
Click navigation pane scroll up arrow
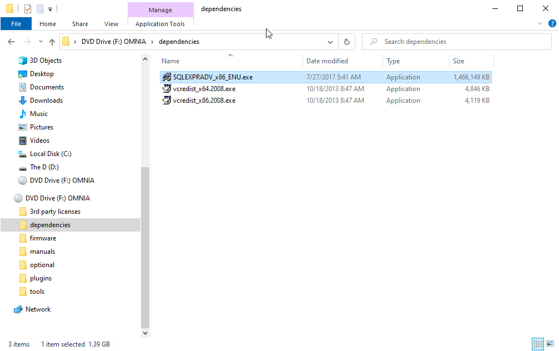(x=145, y=59)
